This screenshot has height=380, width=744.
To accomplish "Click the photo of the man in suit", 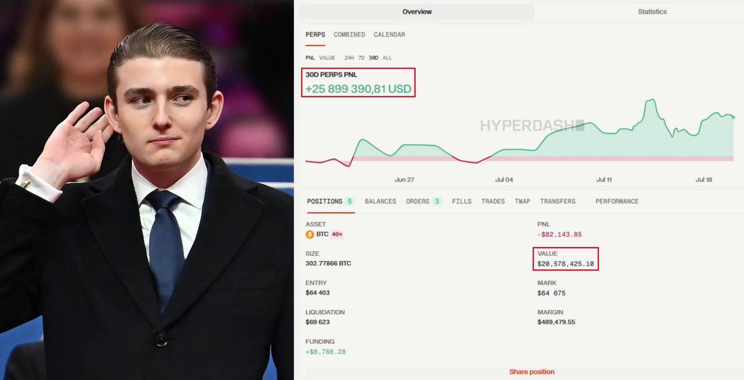I will (147, 190).
